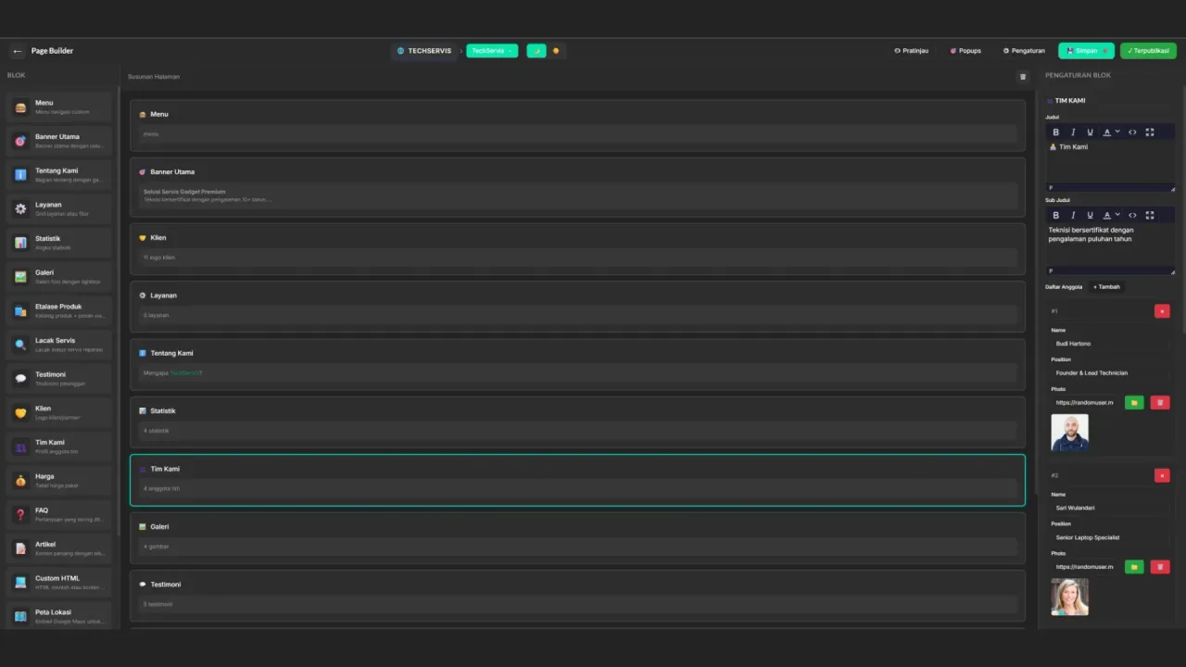Add the FAQ block from sidebar
Image resolution: width=1186 pixels, height=667 pixels.
(59, 515)
